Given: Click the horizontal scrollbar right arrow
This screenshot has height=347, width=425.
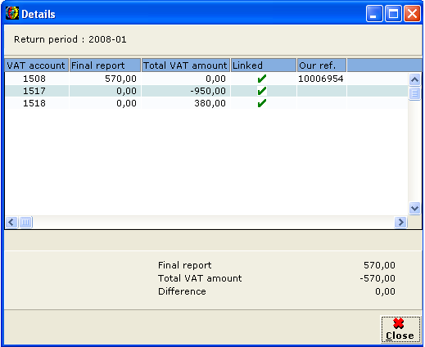Looking at the screenshot, I should pyautogui.click(x=400, y=222).
